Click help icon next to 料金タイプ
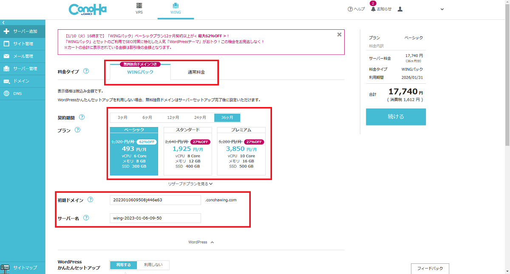 click(x=86, y=71)
